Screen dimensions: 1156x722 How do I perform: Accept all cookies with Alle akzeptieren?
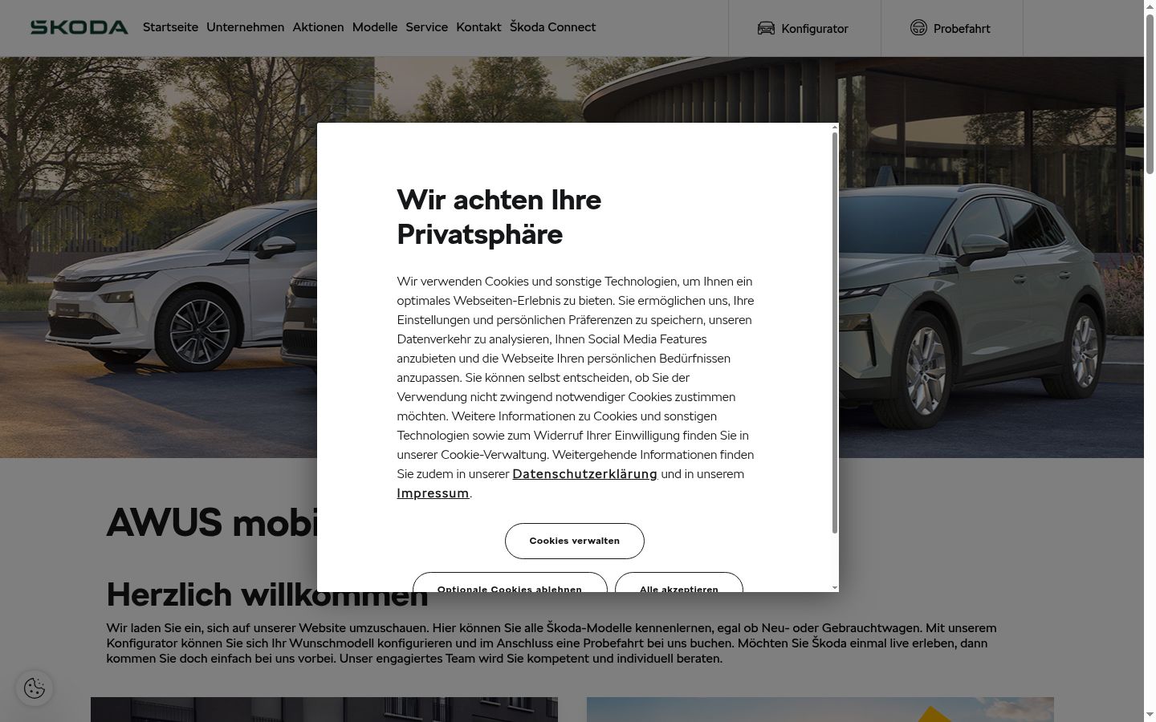click(679, 583)
